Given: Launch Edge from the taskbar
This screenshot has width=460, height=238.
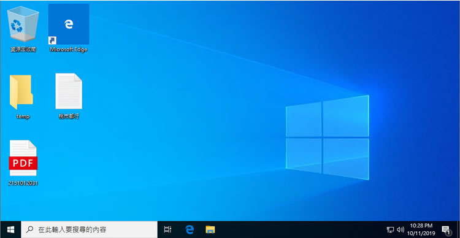Looking at the screenshot, I should [x=190, y=229].
